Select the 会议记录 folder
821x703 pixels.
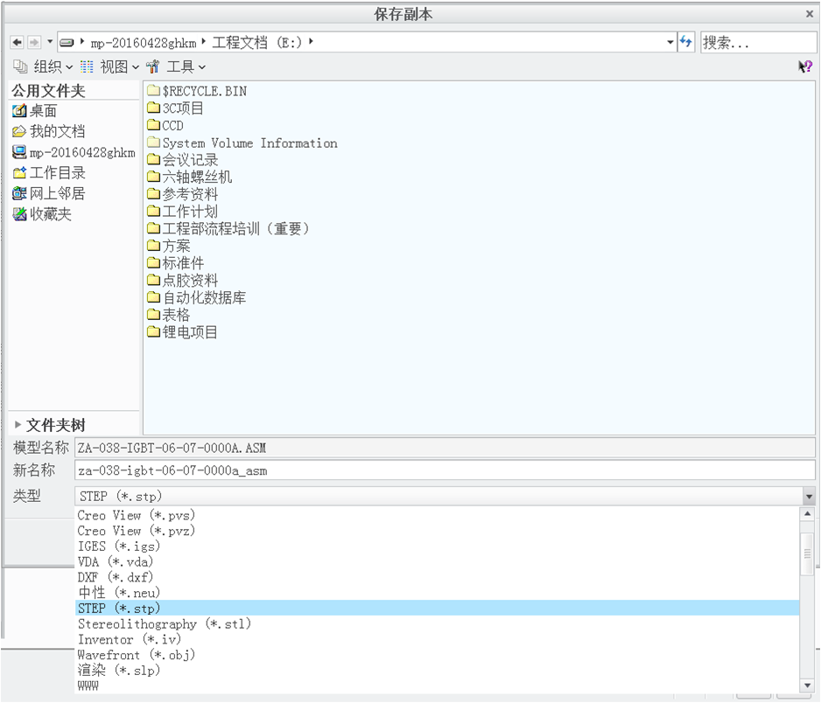[x=183, y=160]
